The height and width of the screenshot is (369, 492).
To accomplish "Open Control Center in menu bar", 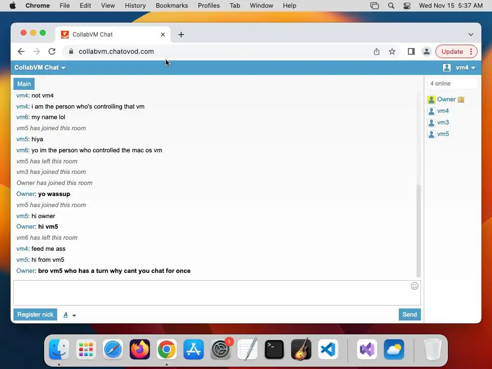I will coord(407,6).
